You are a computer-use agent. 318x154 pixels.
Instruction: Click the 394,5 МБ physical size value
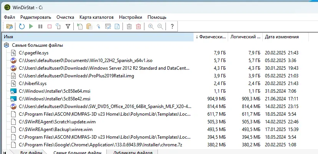click(217, 137)
